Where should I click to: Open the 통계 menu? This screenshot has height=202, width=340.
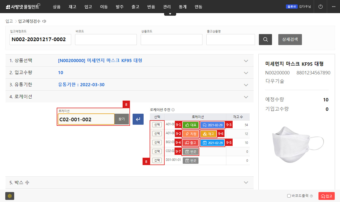pos(182,7)
